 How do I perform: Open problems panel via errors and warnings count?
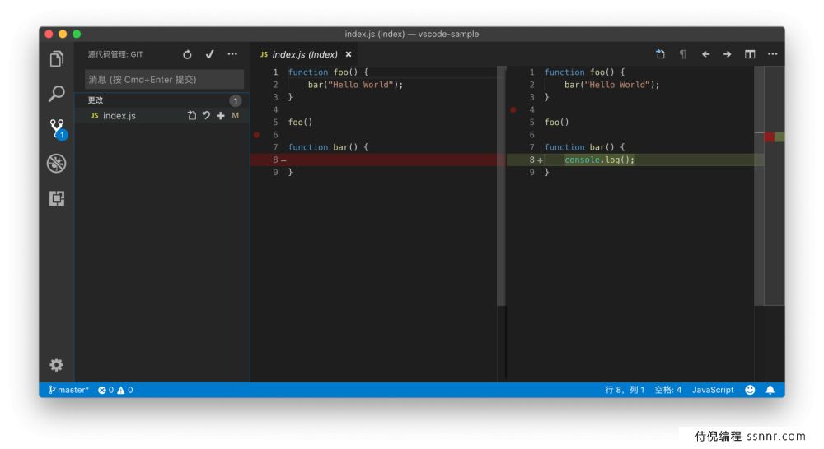click(115, 390)
